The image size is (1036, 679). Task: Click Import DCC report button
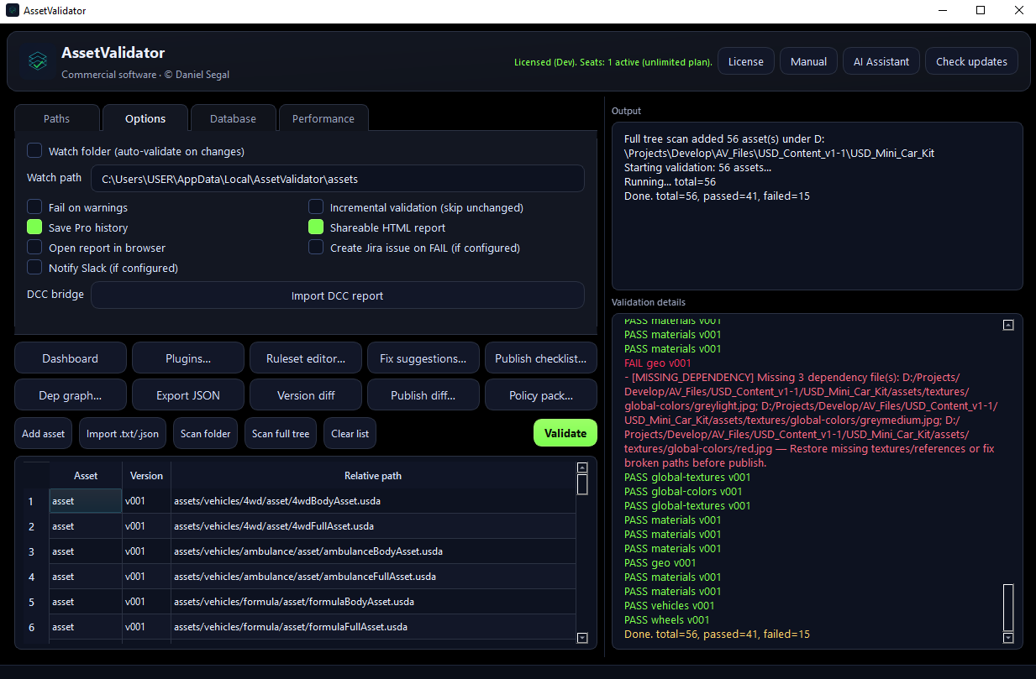338,295
